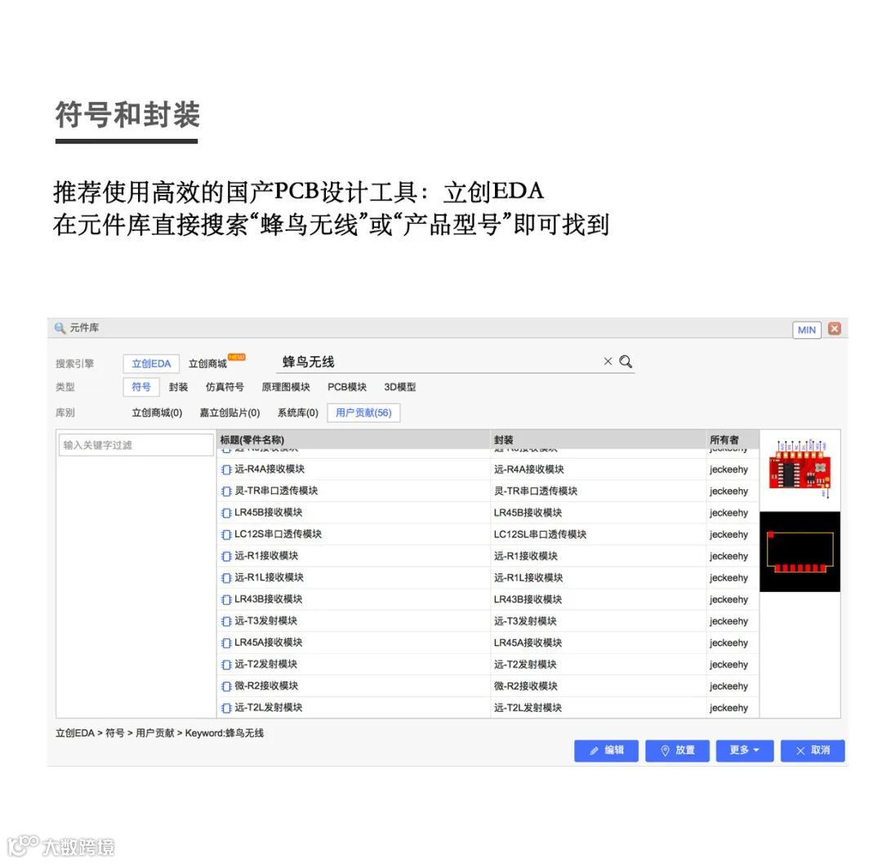Click symbol icon of LC12S串口透传模块 row
Screen dimensions: 882x863
(x=226, y=535)
